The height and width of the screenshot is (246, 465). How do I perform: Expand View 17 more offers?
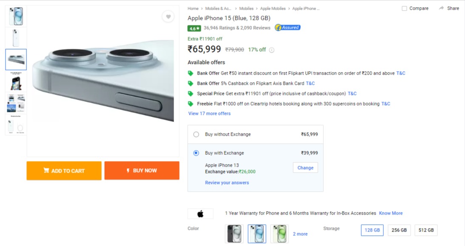click(209, 114)
